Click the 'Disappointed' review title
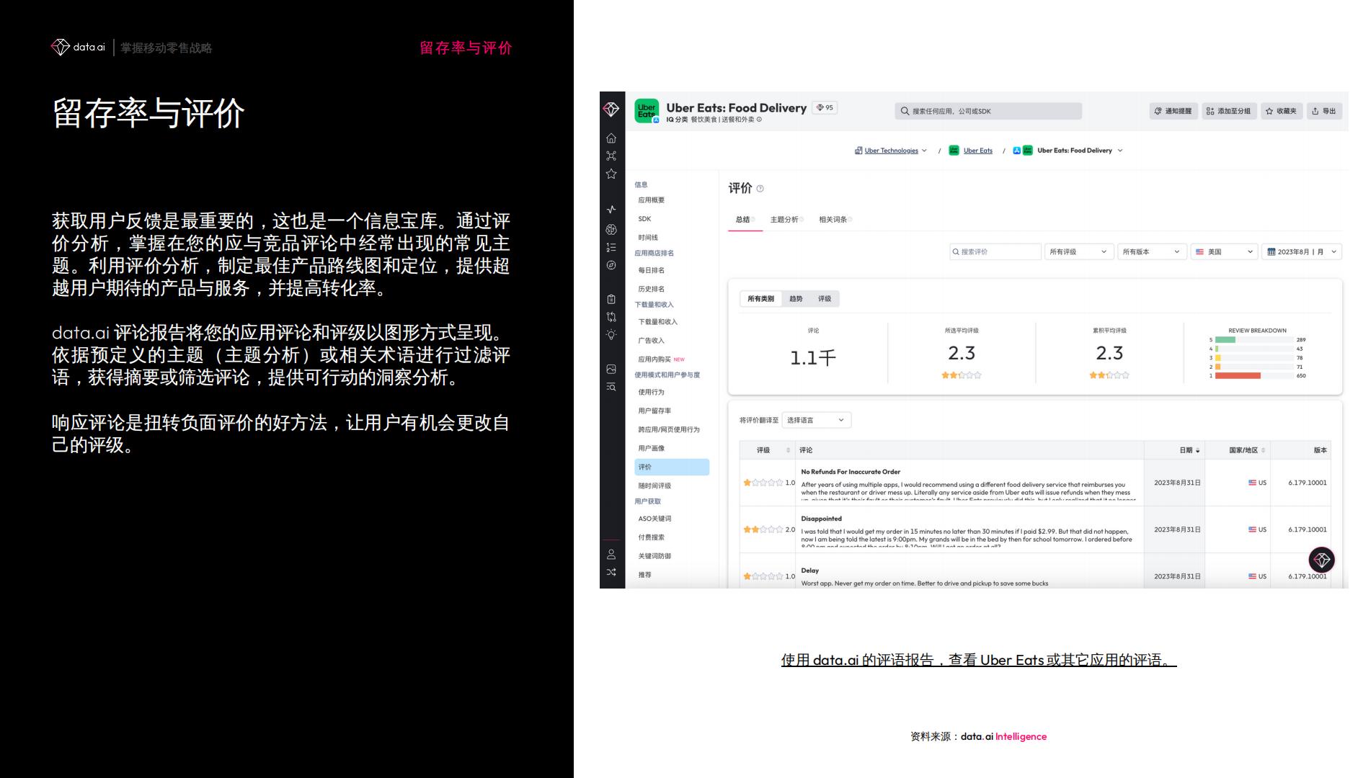Image resolution: width=1358 pixels, height=778 pixels. pos(821,519)
